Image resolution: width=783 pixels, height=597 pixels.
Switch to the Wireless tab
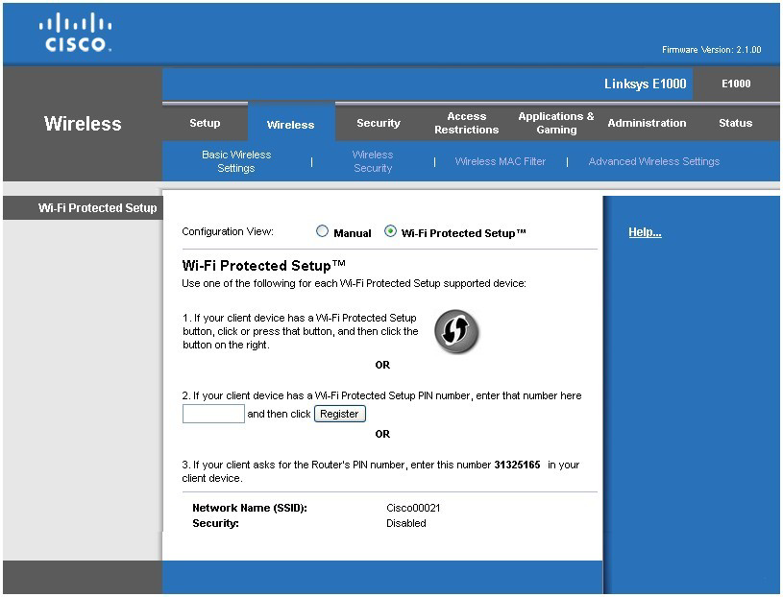[x=290, y=124]
